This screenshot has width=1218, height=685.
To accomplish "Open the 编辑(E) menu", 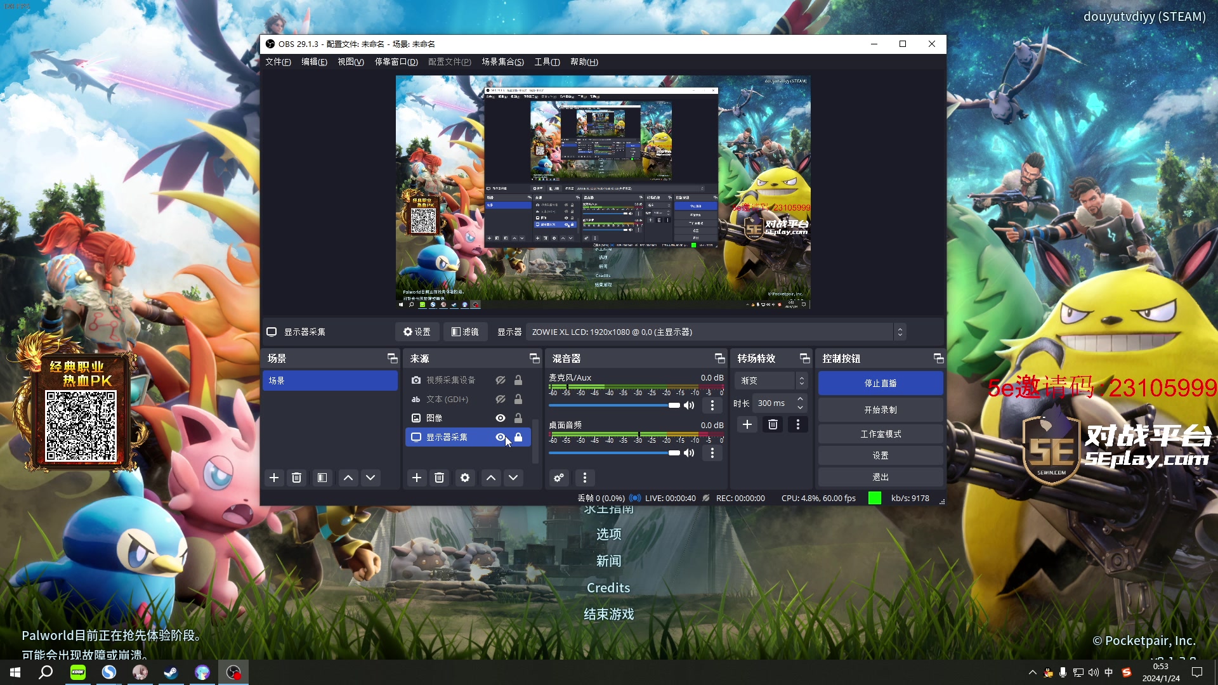I will click(314, 62).
